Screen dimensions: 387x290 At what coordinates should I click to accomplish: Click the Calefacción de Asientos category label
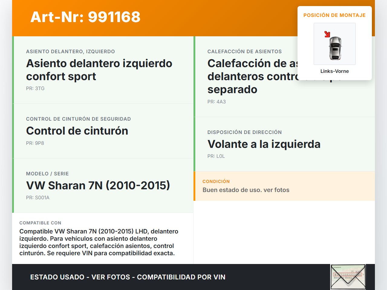pyautogui.click(x=244, y=51)
